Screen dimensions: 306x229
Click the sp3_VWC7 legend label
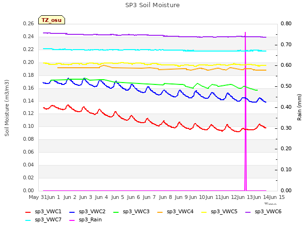click(x=48, y=219)
